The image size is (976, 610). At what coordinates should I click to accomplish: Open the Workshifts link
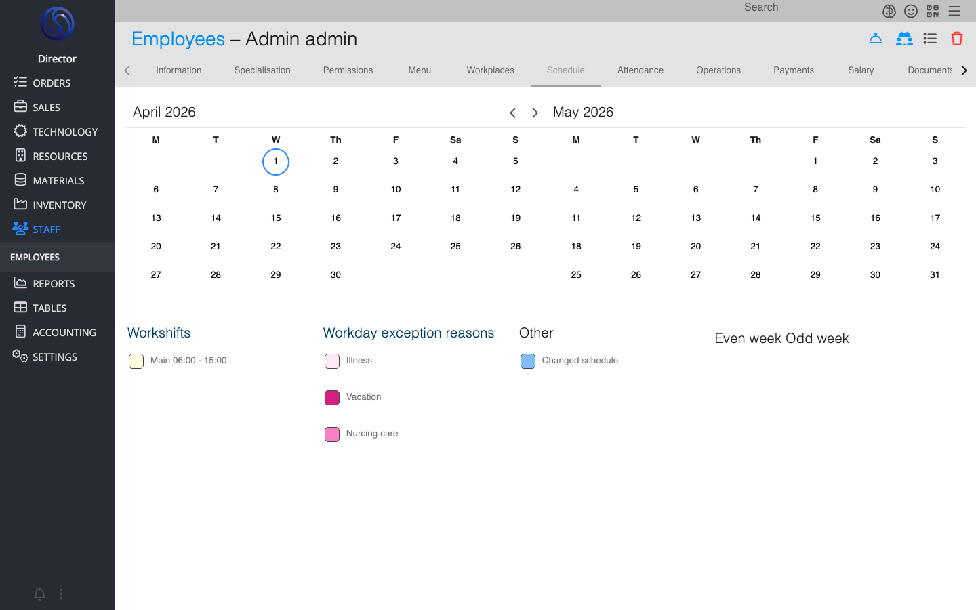pyautogui.click(x=159, y=333)
